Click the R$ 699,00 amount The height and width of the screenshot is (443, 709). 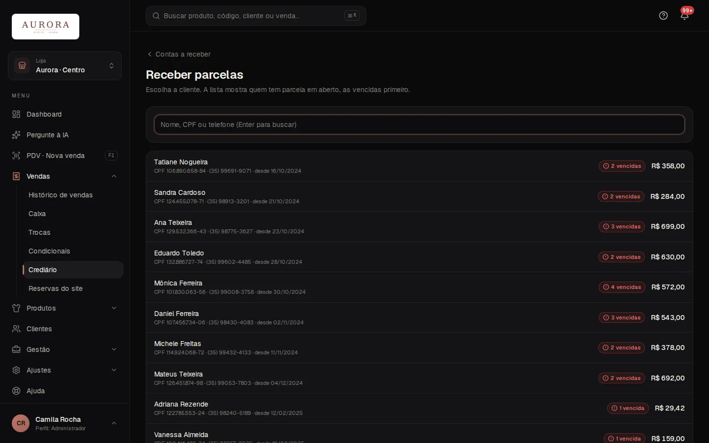coord(668,227)
